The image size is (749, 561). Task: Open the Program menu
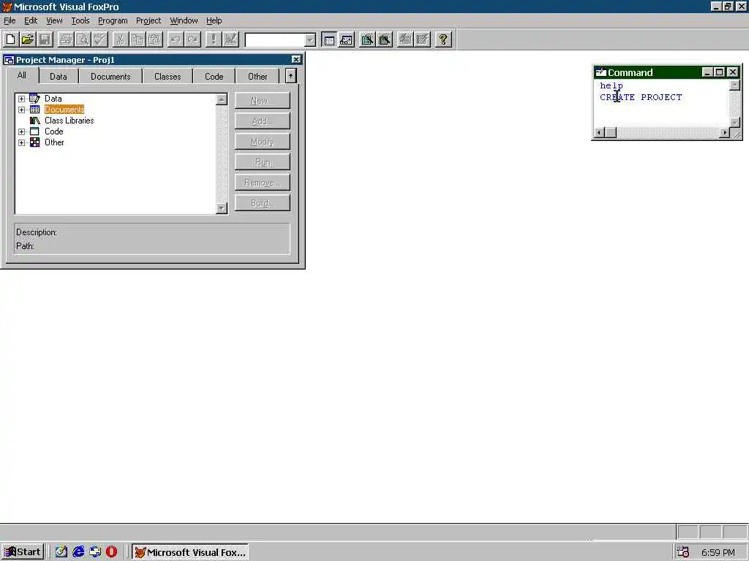coord(113,20)
